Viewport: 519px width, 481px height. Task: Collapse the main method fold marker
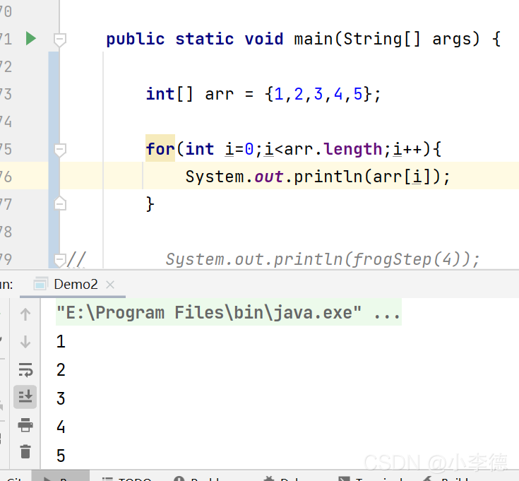coord(60,40)
